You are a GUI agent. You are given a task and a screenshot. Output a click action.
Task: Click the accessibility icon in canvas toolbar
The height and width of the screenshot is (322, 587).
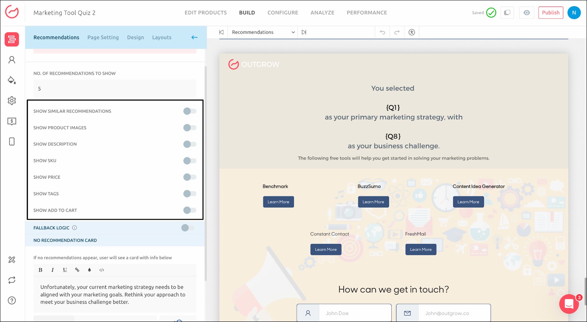coord(411,32)
